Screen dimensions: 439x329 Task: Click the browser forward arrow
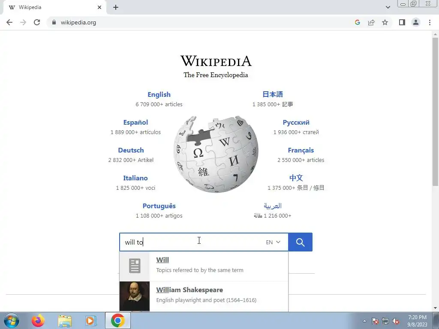click(23, 22)
